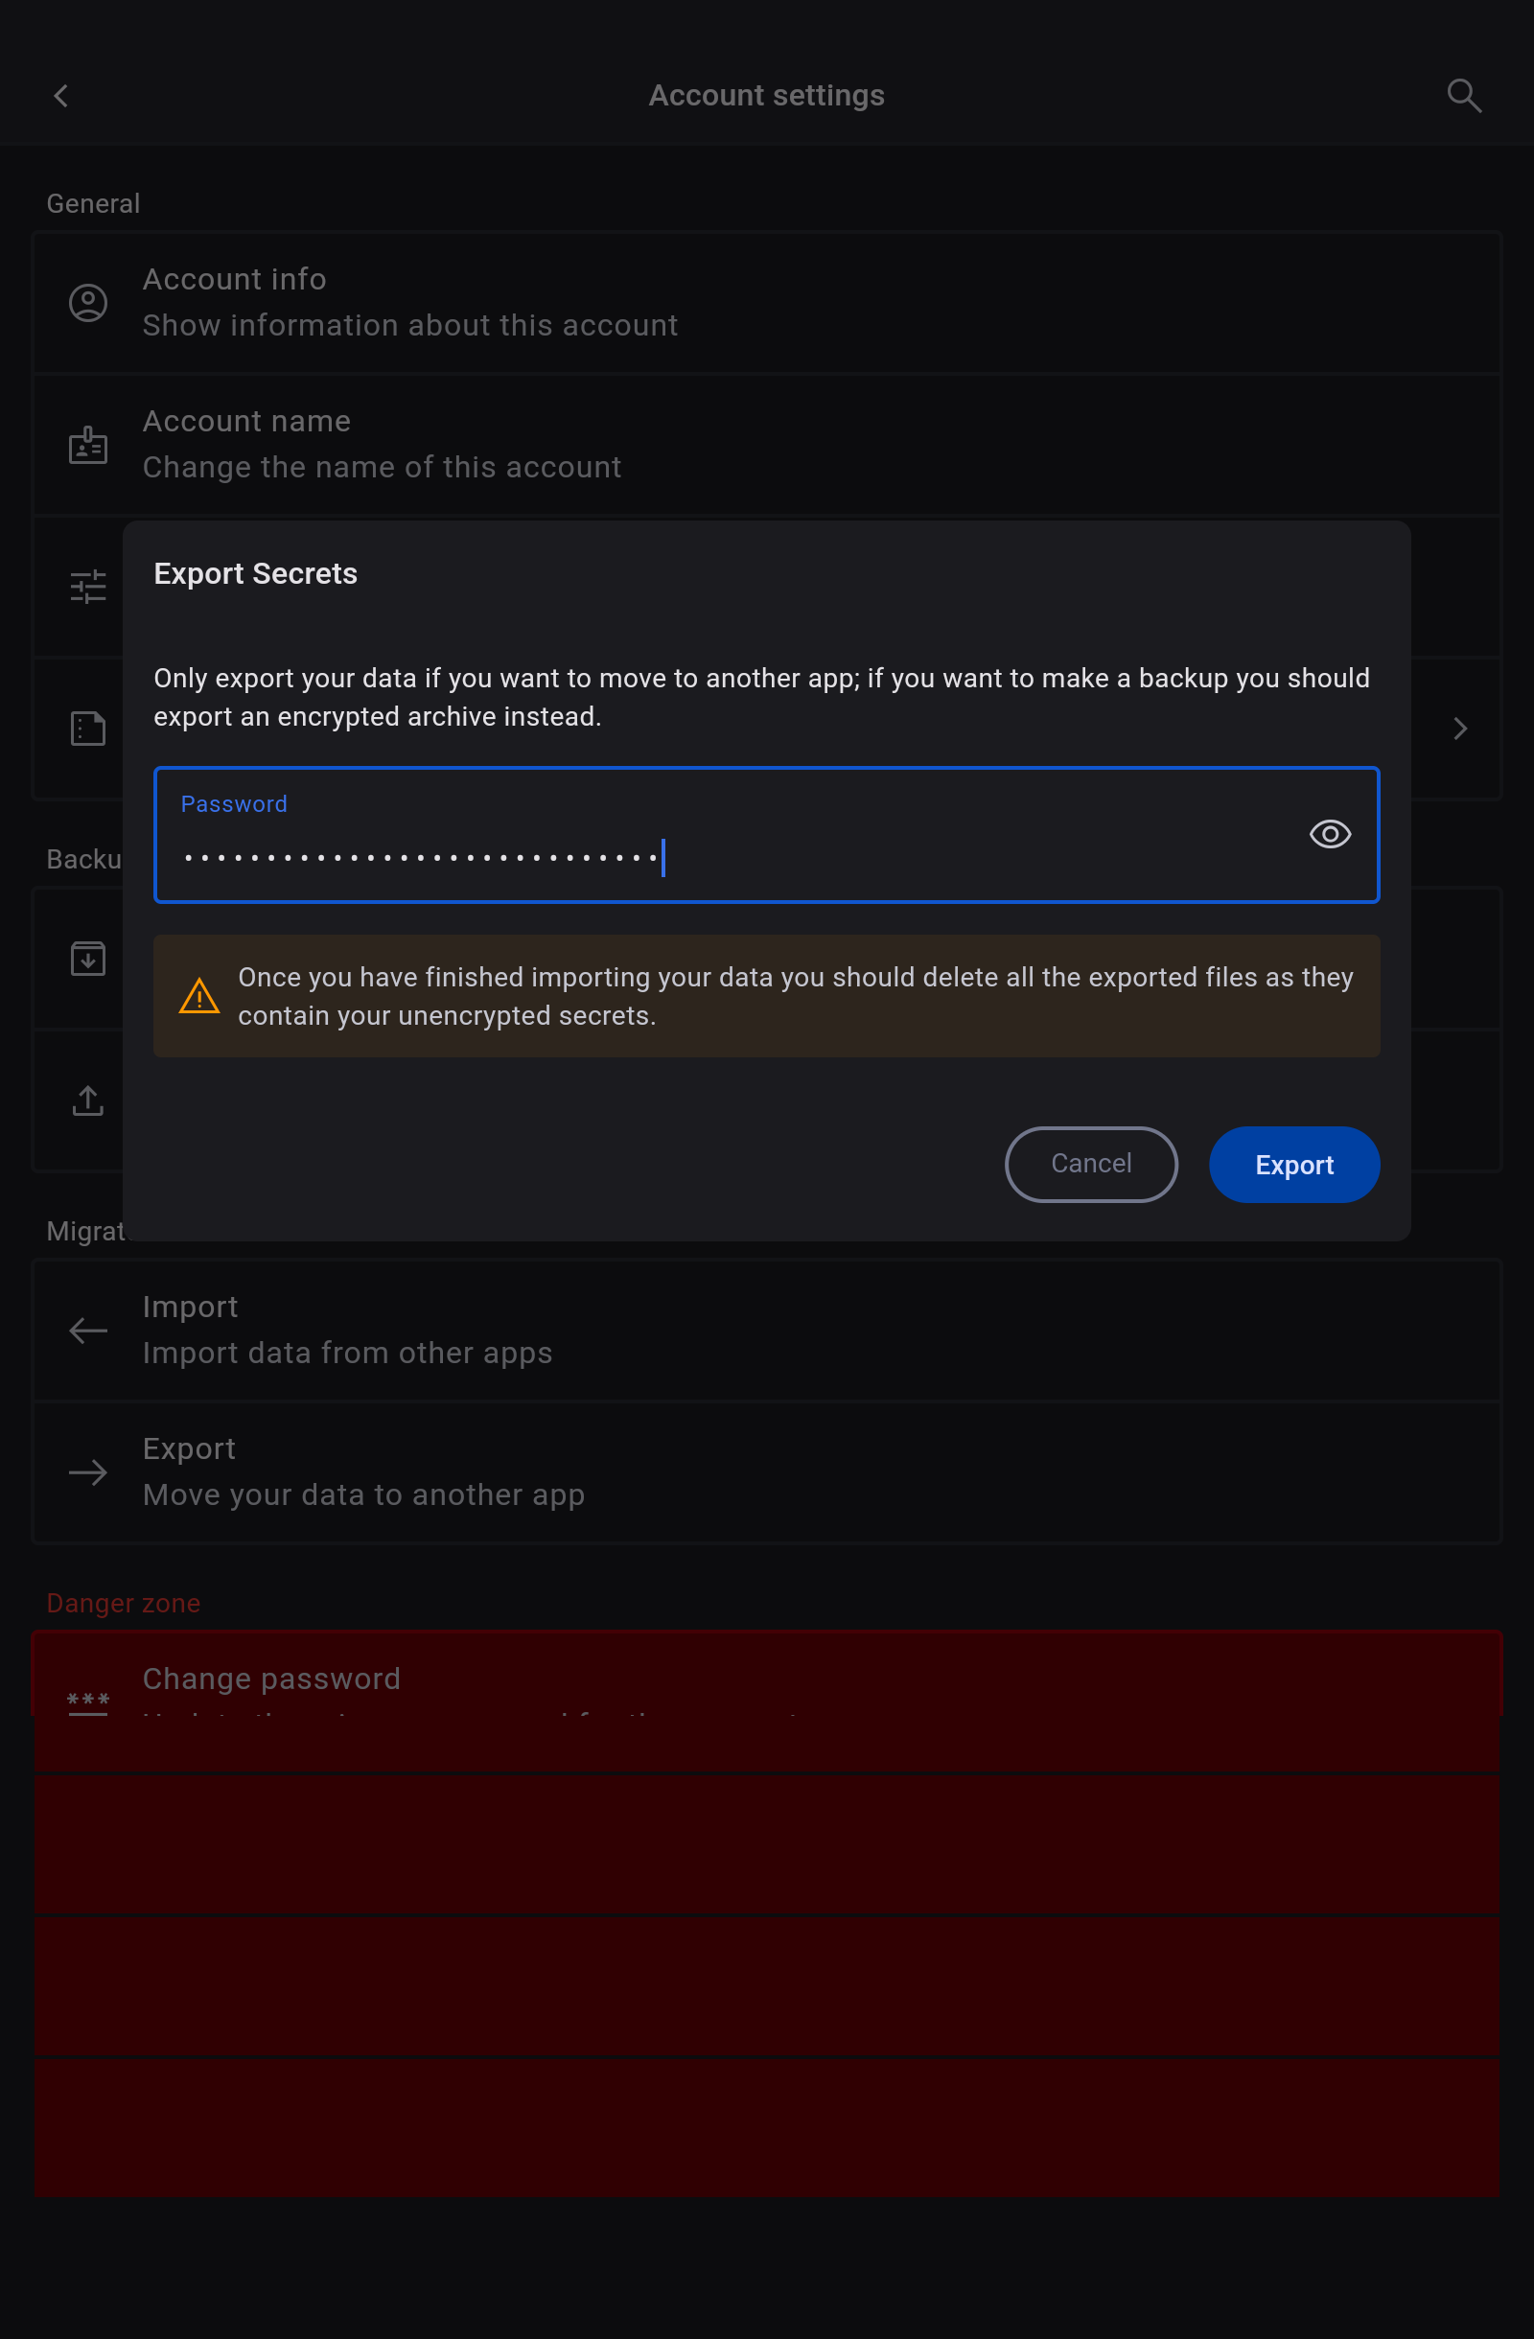Click the upload arrow icon
Viewport: 1534px width, 2339px height.
88,1100
